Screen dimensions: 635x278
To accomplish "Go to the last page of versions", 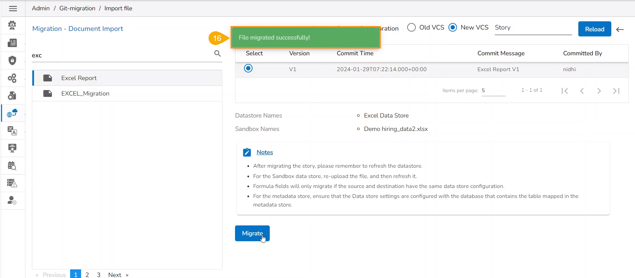I will (x=616, y=91).
